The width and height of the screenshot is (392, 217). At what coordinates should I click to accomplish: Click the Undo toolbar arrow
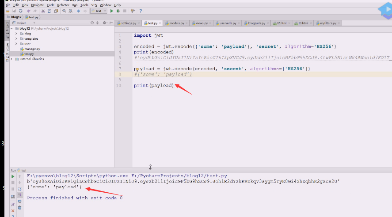28,11
